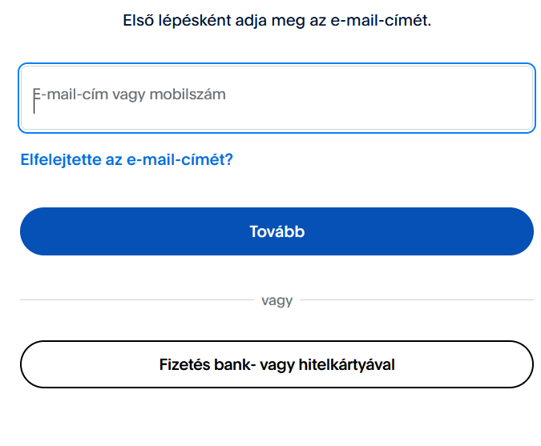
Task: Place cursor in the e-mail address box
Action: (277, 98)
